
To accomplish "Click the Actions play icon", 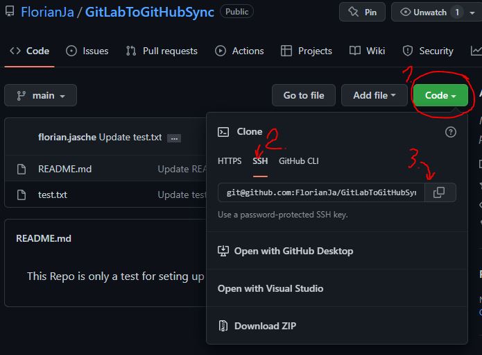I will [x=221, y=51].
